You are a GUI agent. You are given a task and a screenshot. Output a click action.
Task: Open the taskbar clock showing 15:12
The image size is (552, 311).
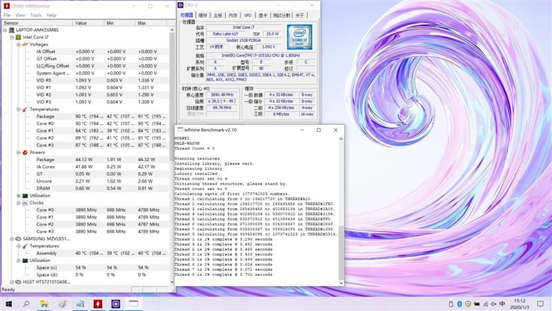[x=520, y=304]
